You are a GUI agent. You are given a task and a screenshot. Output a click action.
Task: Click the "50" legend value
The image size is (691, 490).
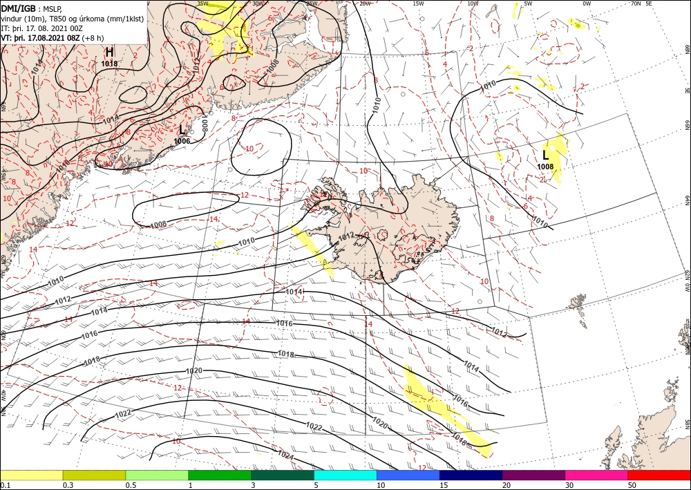[x=632, y=485]
